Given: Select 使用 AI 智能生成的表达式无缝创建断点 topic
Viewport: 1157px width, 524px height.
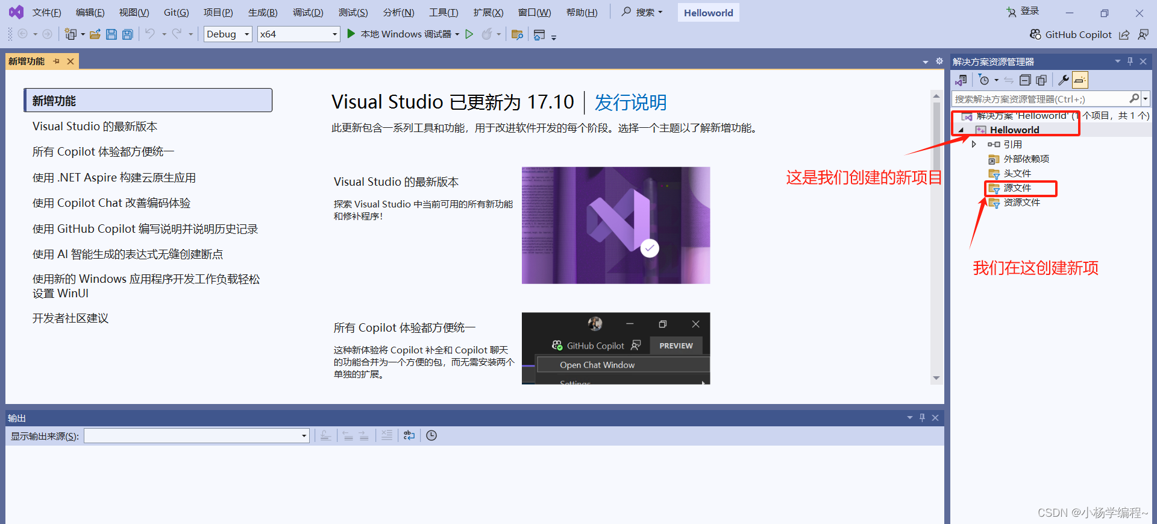Looking at the screenshot, I should click(128, 254).
